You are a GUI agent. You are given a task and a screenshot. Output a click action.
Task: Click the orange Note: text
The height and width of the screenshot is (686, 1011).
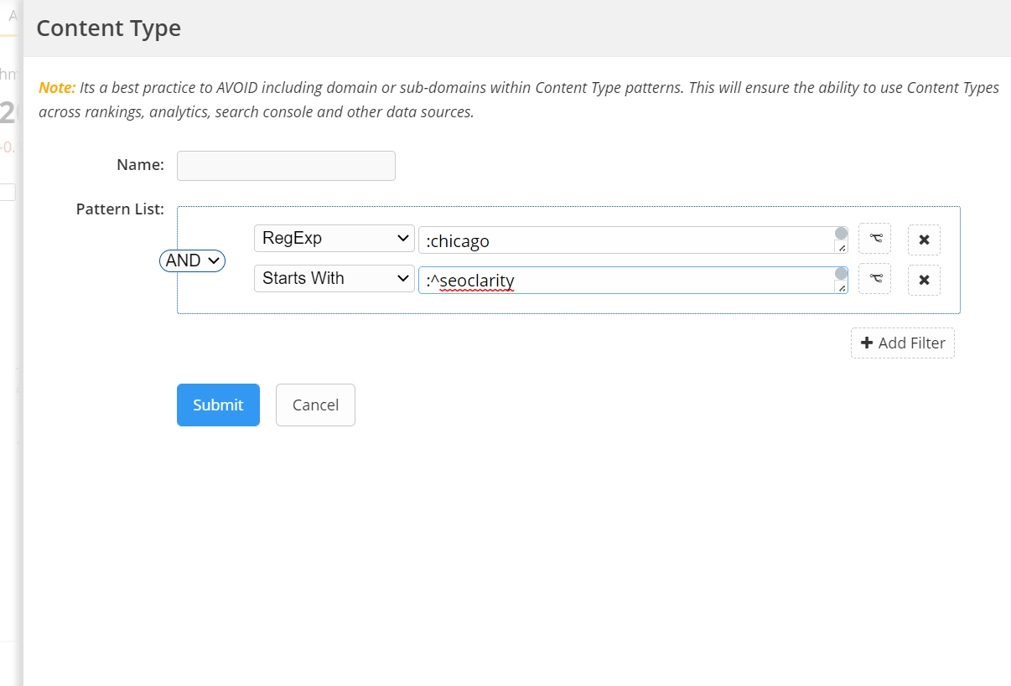(57, 88)
